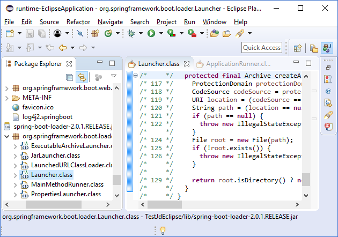The image size is (338, 237).
Task: Close the Package Explorer view
Action: point(69,64)
